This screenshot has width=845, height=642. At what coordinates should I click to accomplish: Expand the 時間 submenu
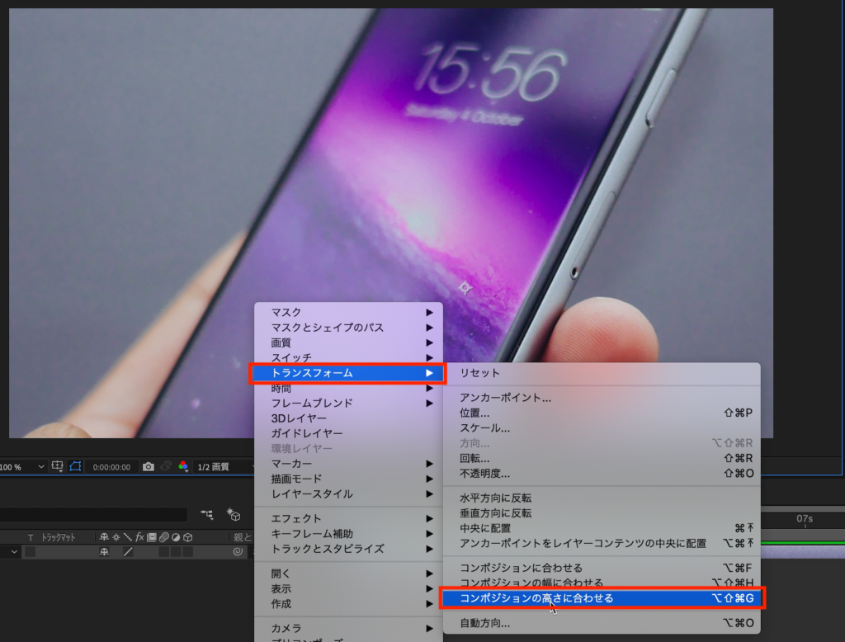349,388
